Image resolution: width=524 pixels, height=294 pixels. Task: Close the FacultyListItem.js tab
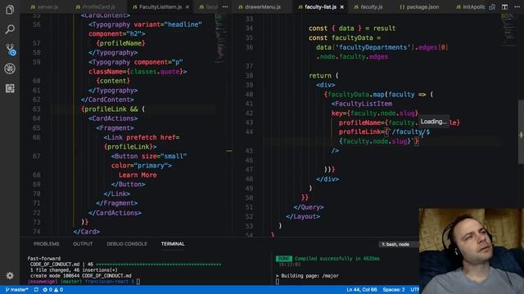coord(187,7)
